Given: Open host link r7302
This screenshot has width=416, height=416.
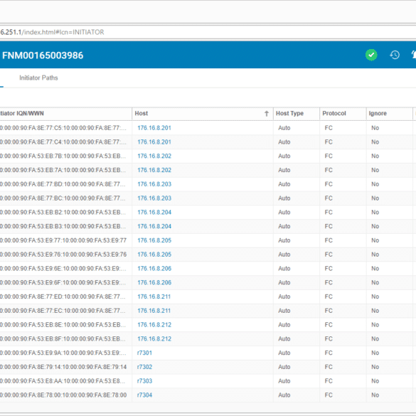Looking at the screenshot, I should pos(144,367).
